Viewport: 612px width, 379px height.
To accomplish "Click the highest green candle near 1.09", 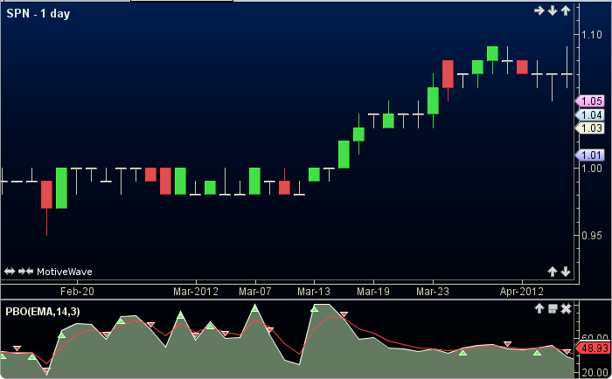I will (492, 54).
